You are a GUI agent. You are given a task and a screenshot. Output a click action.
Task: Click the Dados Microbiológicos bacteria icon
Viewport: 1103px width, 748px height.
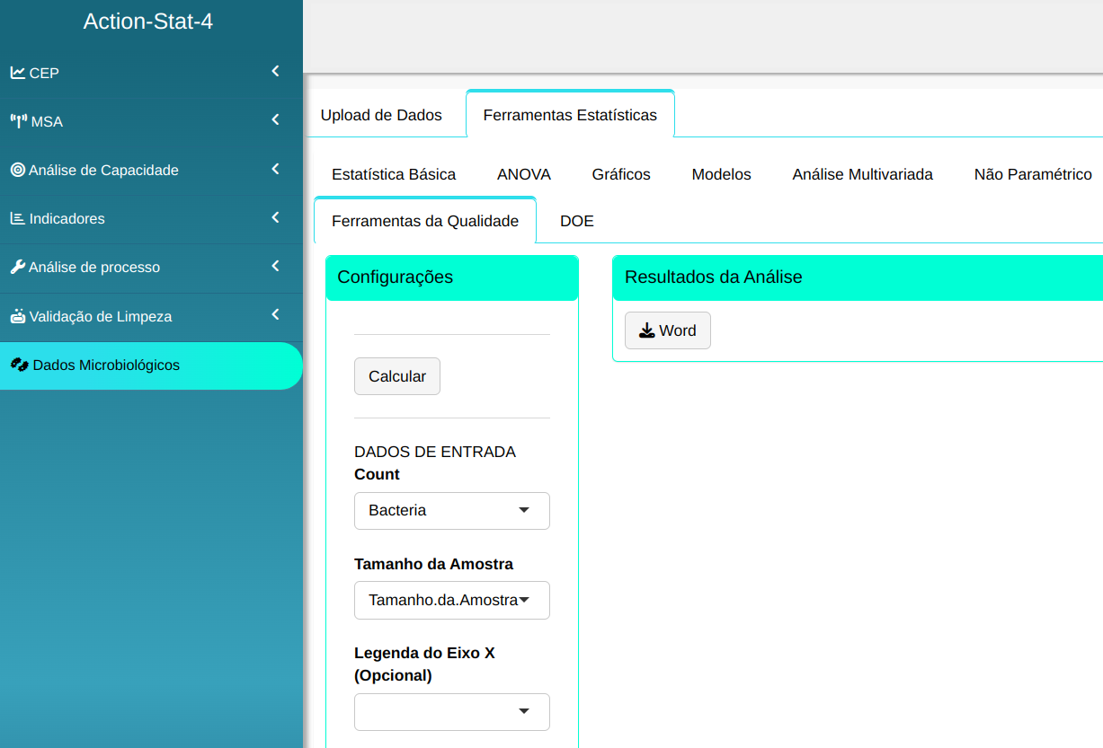(x=20, y=365)
